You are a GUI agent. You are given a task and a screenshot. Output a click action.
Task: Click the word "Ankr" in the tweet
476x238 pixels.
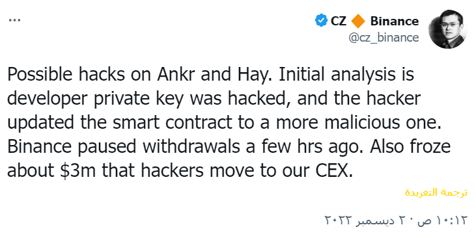click(x=176, y=74)
